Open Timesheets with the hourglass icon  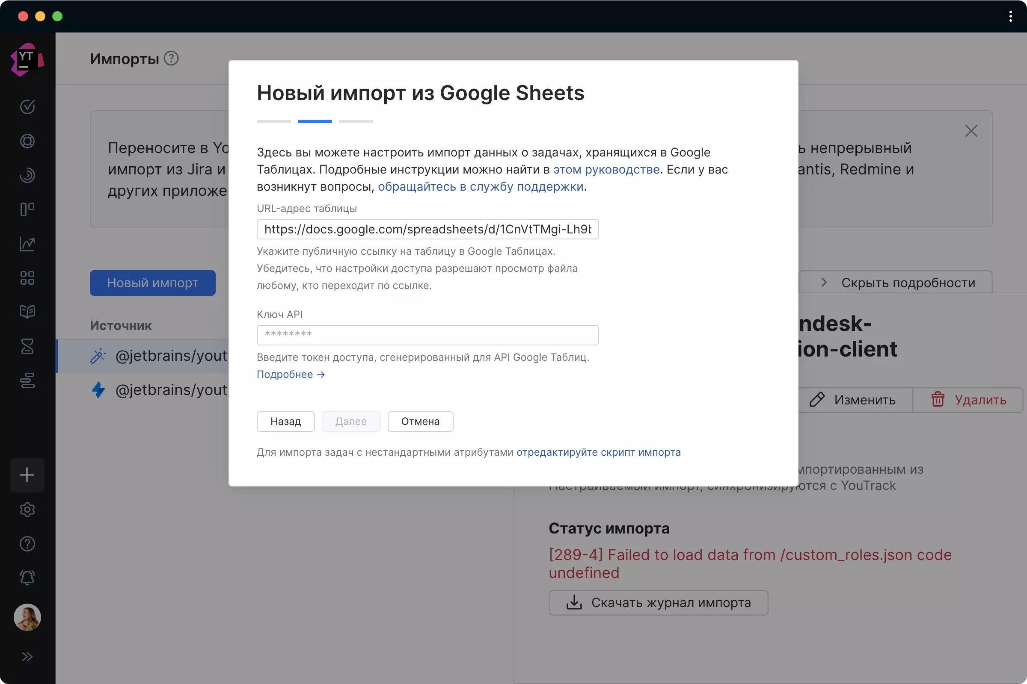coord(27,346)
